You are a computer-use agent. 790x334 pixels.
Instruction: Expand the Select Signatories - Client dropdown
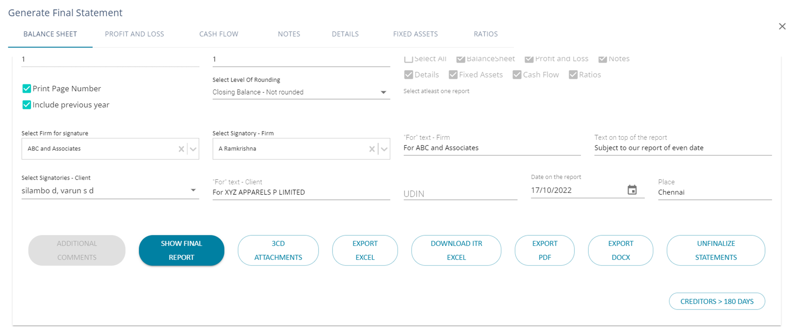coord(193,190)
